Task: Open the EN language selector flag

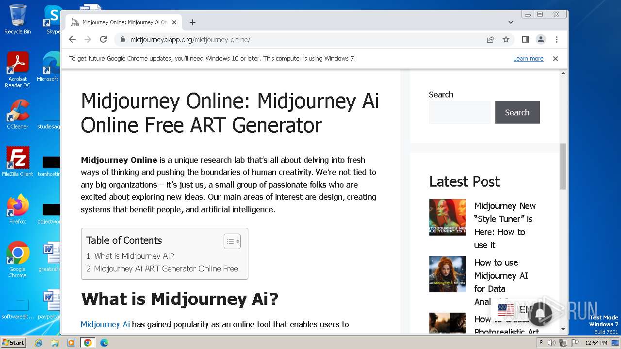Action: [506, 310]
